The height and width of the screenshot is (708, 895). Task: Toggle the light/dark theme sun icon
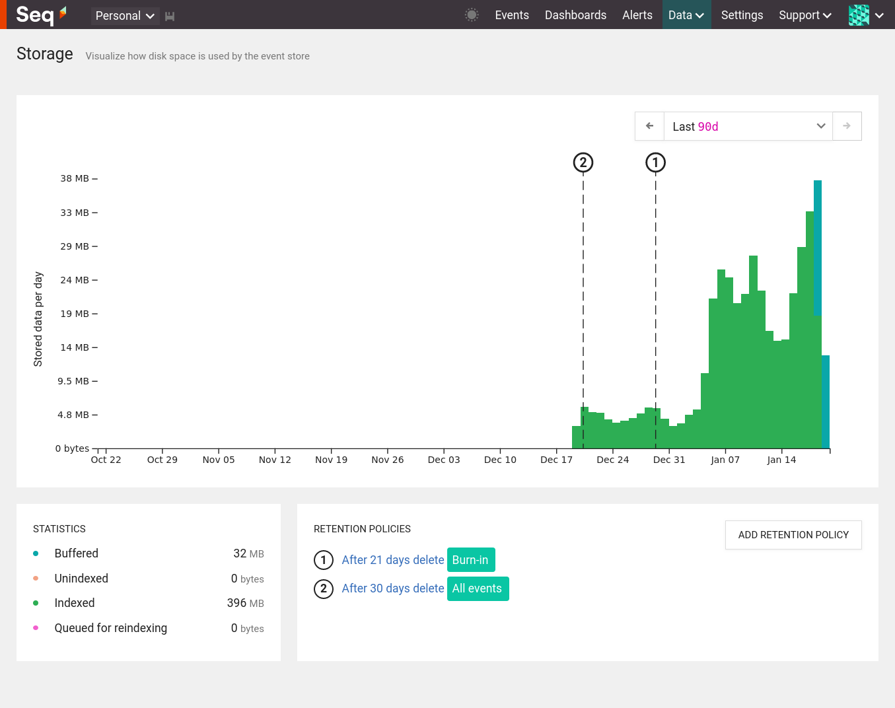472,15
